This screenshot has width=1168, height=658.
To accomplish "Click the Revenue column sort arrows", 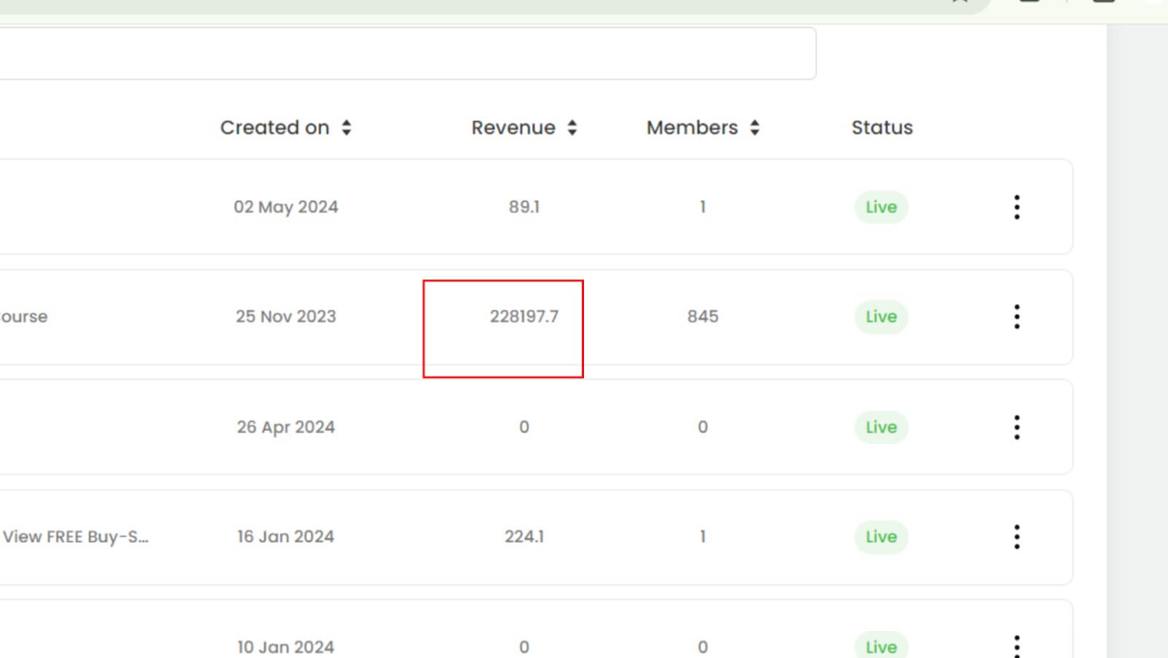I will coord(572,128).
